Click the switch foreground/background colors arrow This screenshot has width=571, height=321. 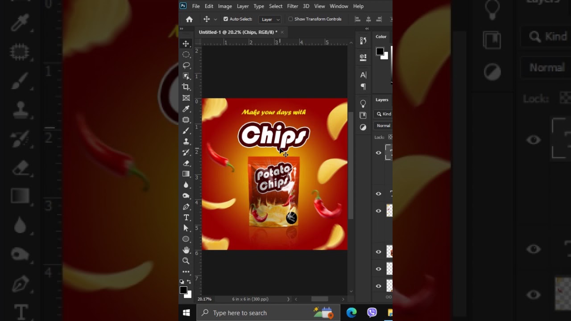pyautogui.click(x=189, y=281)
